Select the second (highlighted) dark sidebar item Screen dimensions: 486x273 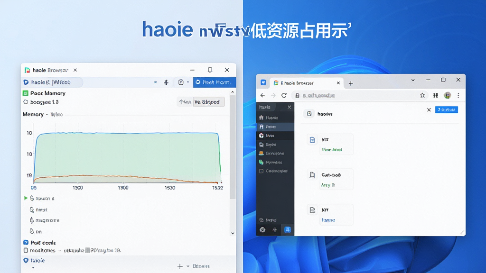click(x=275, y=127)
